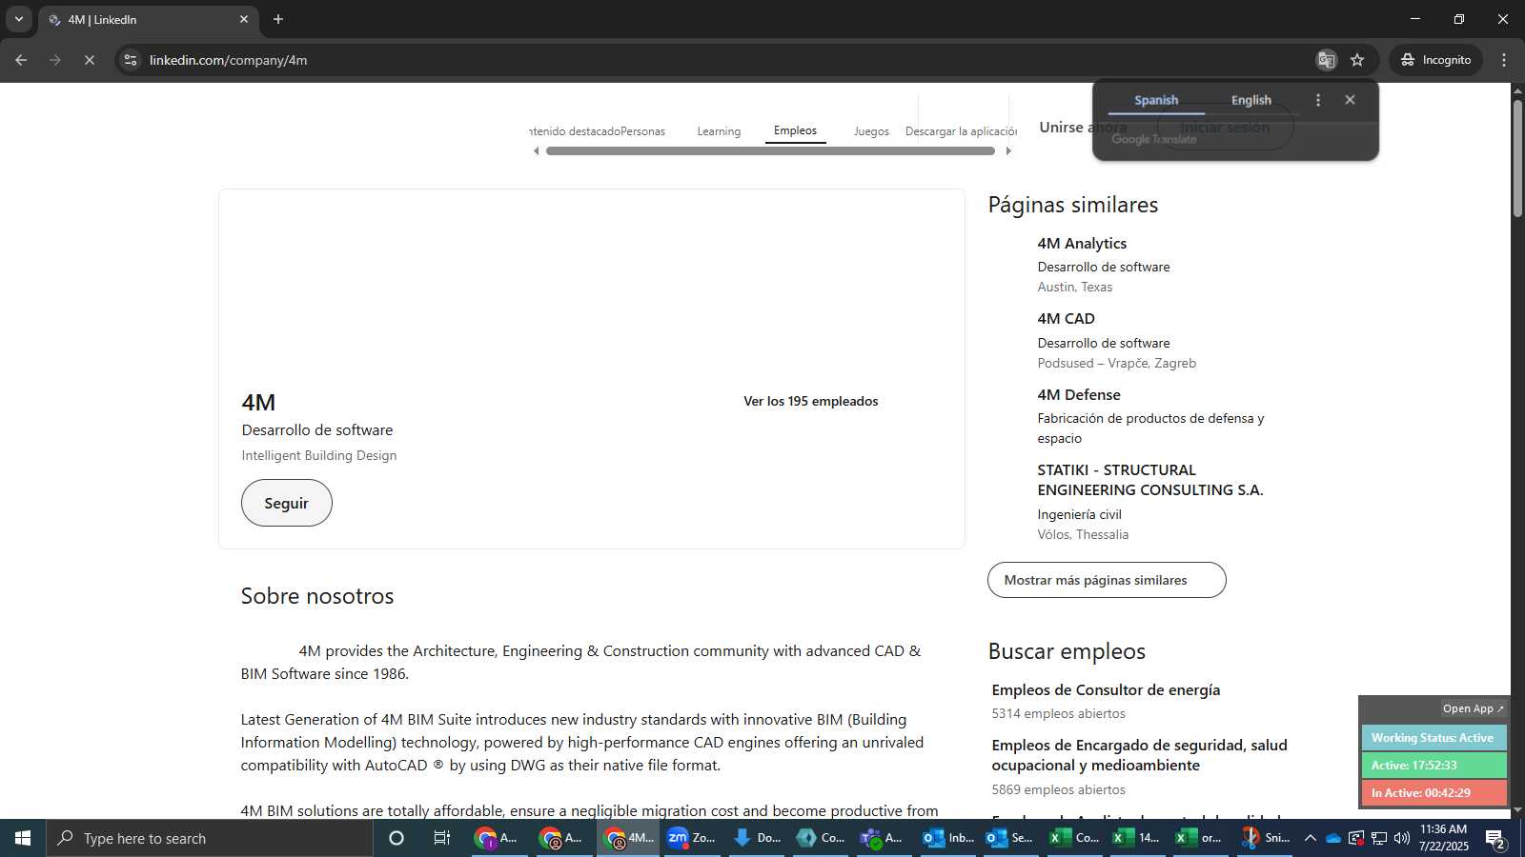Show hidden system tray icons
1525x857 pixels.
(x=1311, y=838)
